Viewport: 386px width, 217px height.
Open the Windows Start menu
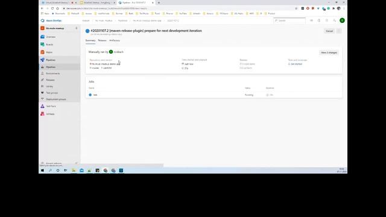coord(42,170)
